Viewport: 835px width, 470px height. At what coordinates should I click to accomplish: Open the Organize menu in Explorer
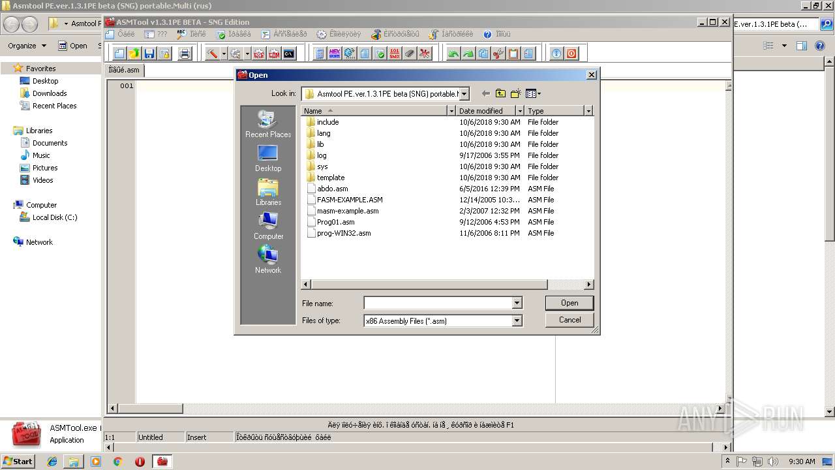click(27, 46)
